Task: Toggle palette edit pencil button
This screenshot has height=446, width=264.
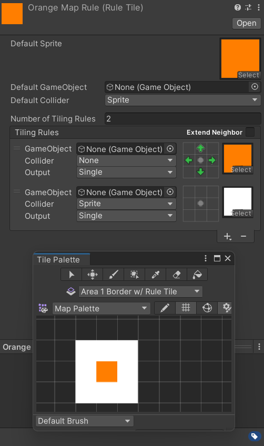Action: pyautogui.click(x=165, y=308)
